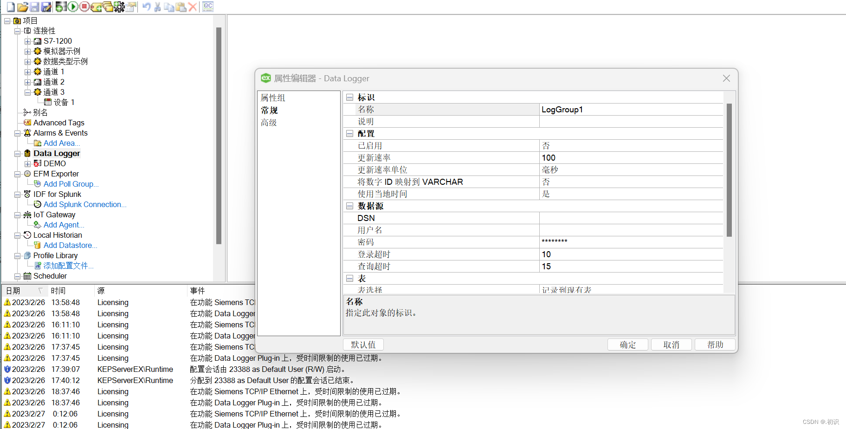Expand the DEMO log group node
Image resolution: width=846 pixels, height=429 pixels.
pyautogui.click(x=28, y=164)
